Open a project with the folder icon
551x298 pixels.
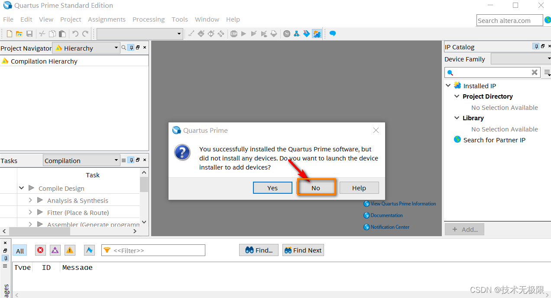19,34
